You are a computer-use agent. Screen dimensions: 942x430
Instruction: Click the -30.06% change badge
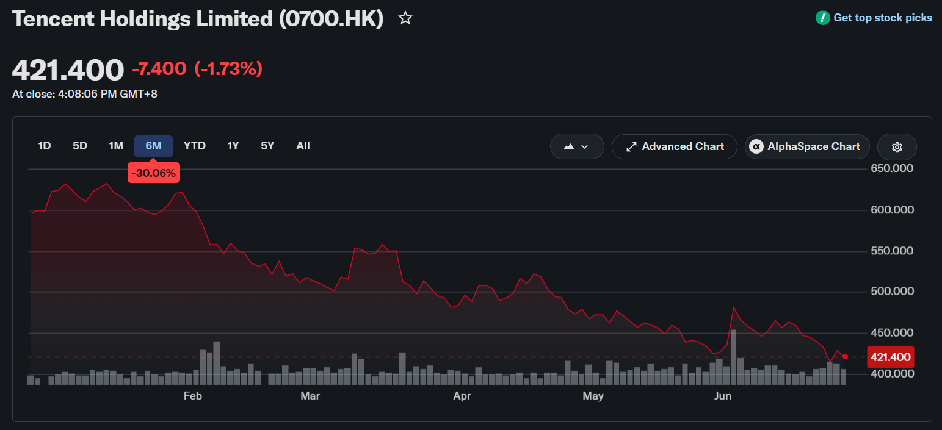[154, 173]
